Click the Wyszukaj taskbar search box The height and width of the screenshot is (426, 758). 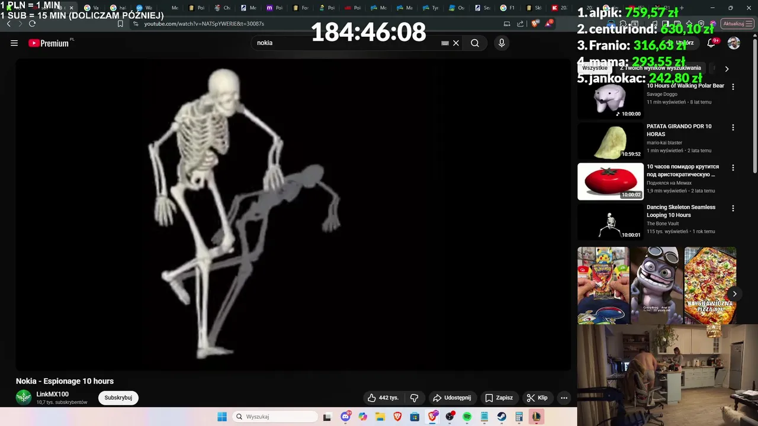tap(275, 417)
